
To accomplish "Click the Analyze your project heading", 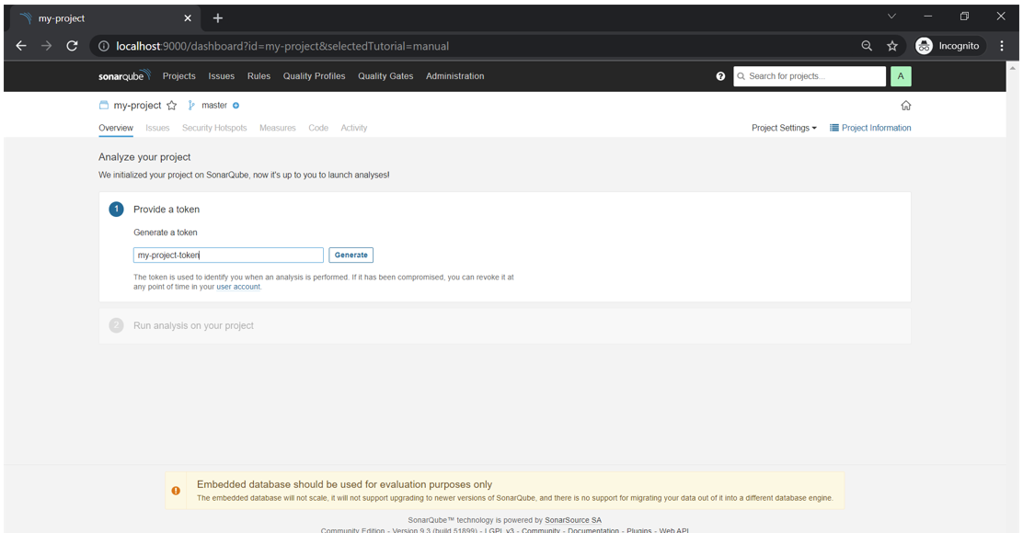I will [144, 157].
